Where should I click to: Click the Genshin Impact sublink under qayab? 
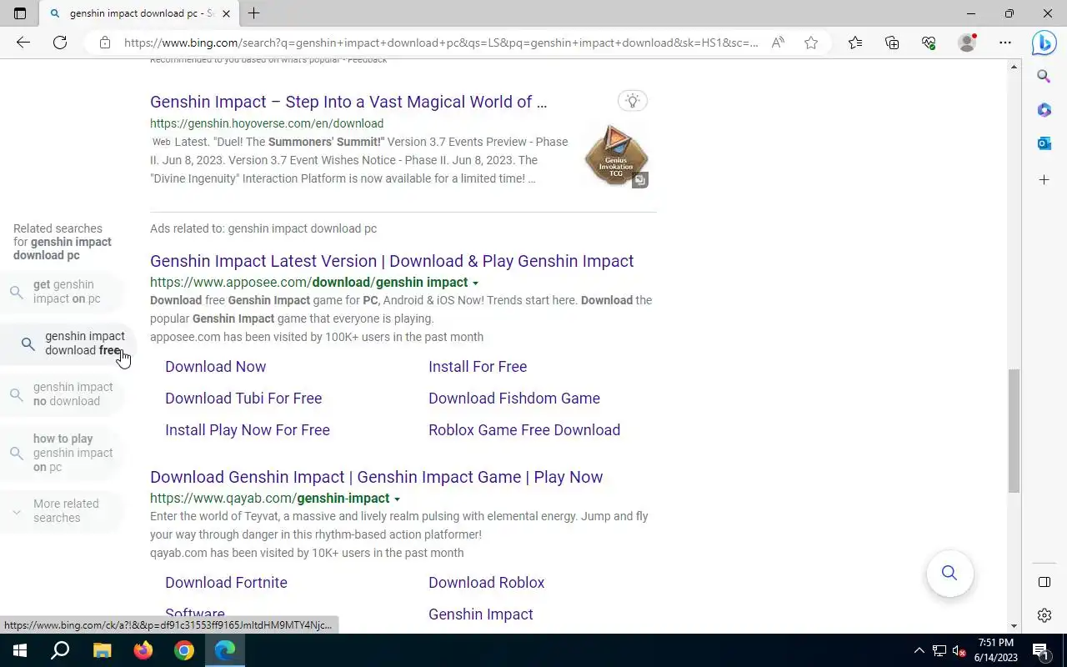(x=481, y=614)
